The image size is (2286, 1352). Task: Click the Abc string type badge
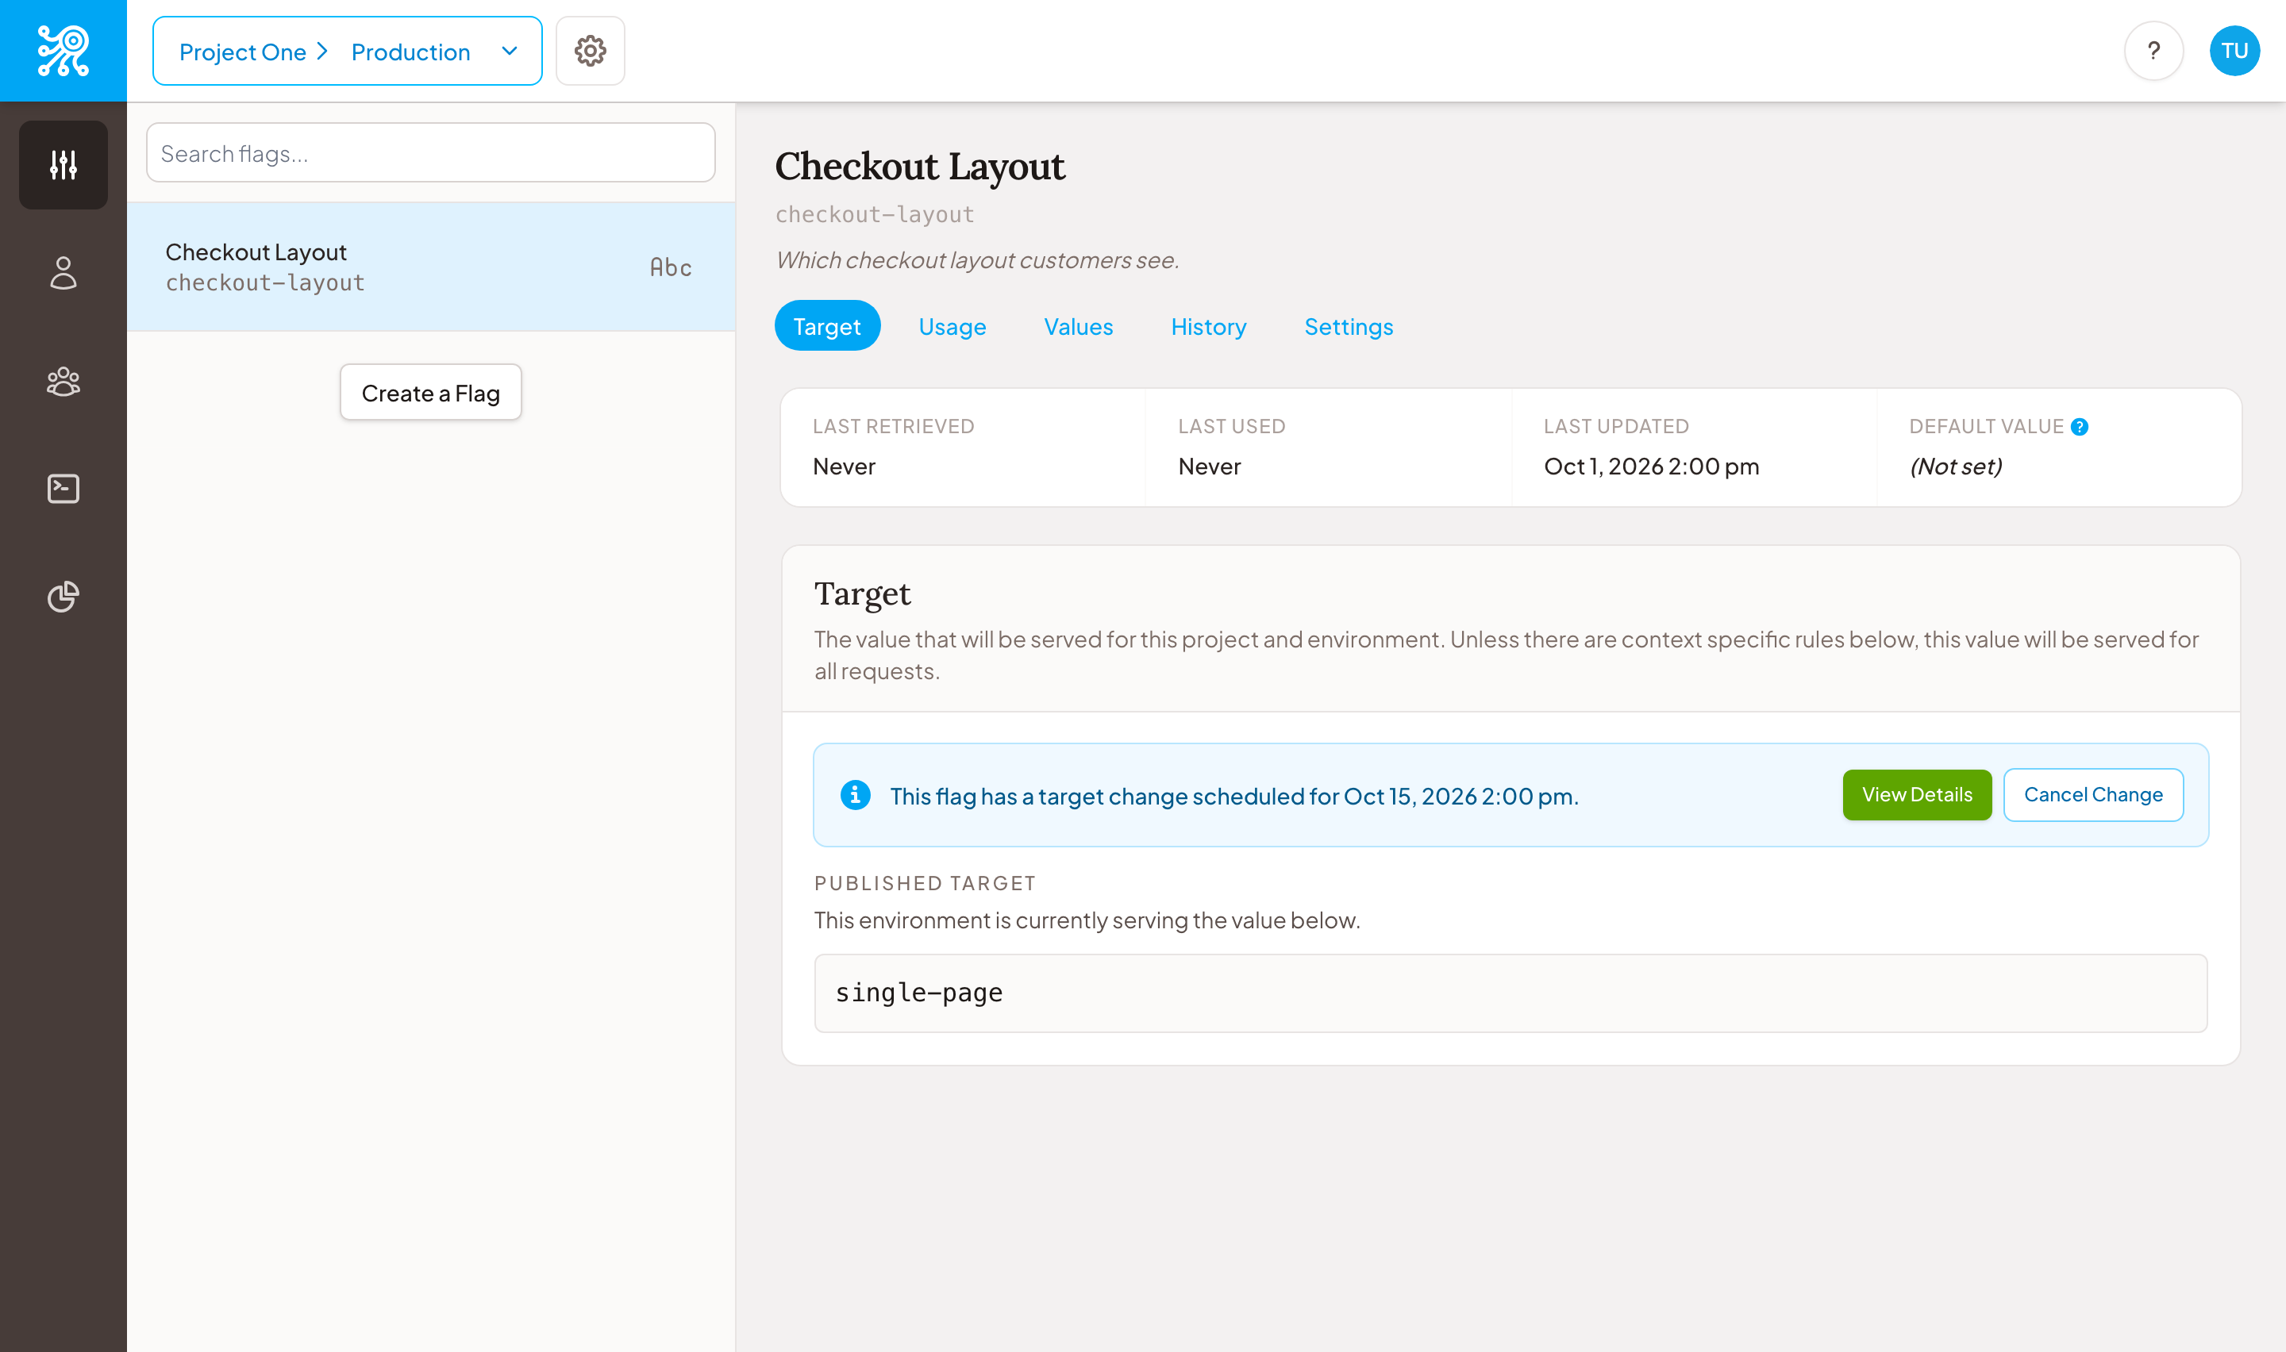pyautogui.click(x=671, y=267)
